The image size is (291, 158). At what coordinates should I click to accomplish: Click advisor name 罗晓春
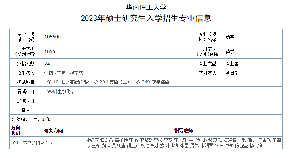tap(230, 140)
